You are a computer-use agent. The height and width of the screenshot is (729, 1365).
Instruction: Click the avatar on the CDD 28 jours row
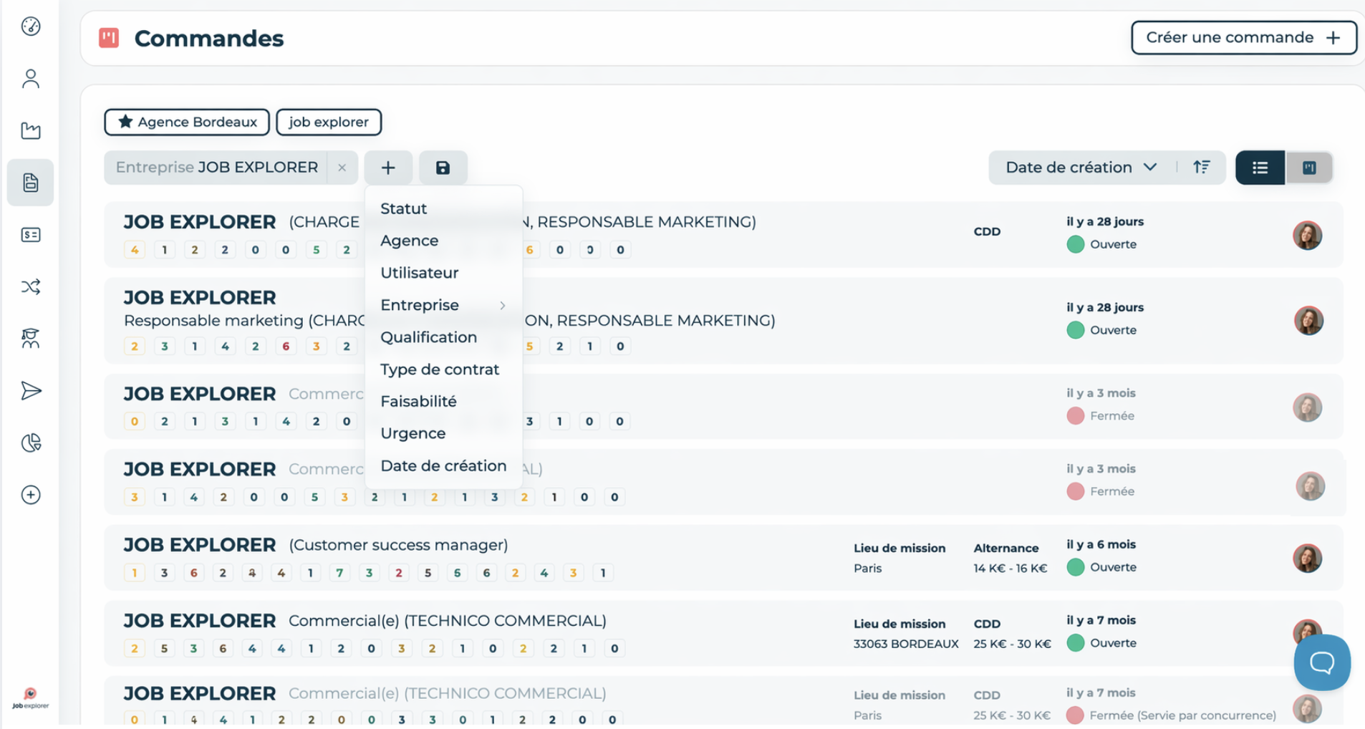[x=1307, y=235]
